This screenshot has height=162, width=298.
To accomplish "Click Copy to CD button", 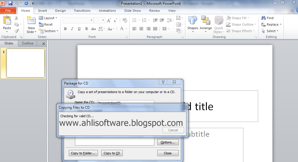I will pyautogui.click(x=112, y=153).
